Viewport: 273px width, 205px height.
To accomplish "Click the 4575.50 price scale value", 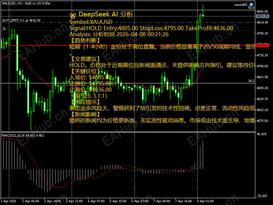I will pos(262,121).
